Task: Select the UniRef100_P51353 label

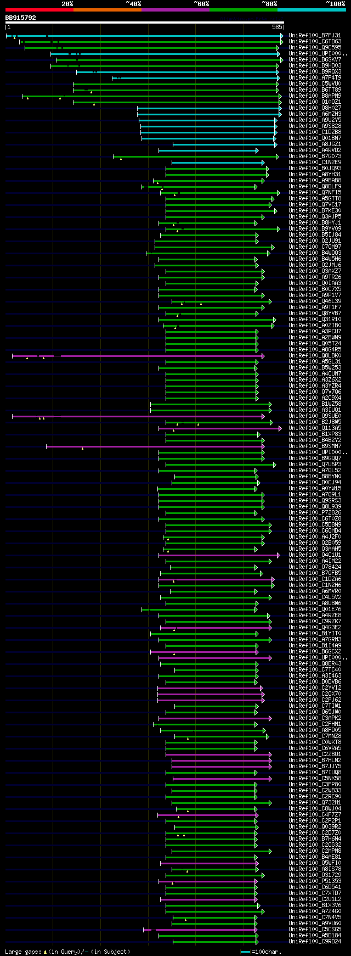Action: pos(315,881)
